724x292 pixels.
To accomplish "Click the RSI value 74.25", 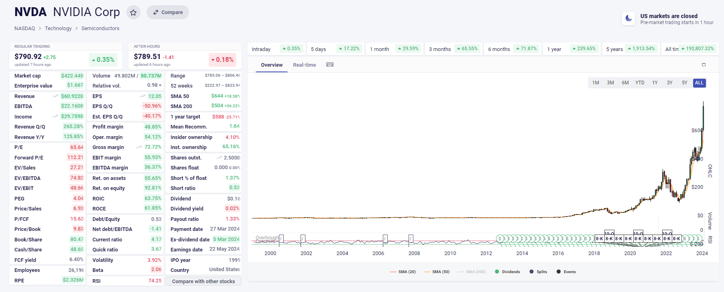I will tap(155, 281).
